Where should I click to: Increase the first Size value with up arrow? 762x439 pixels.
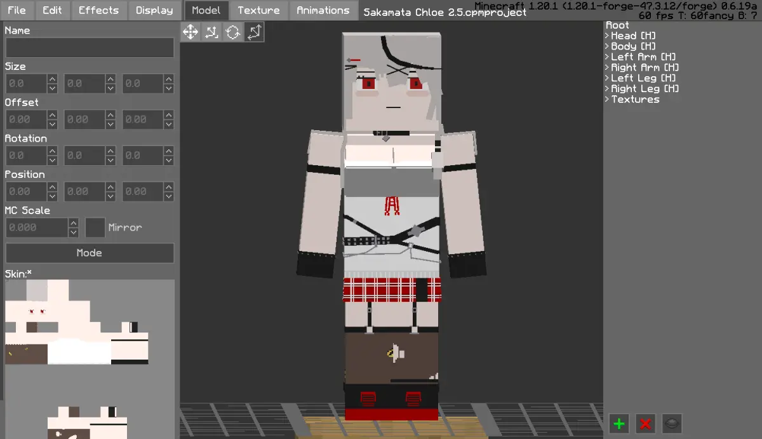click(53, 79)
